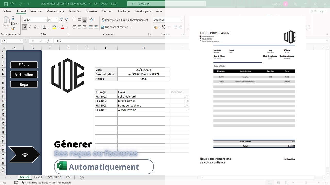
Task: Apply the red font color
Action: [63, 27]
